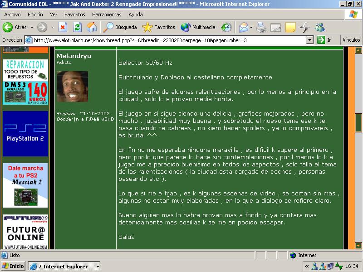Click the Listo status page icon
This screenshot has height=272, width=363.
(x=4, y=255)
